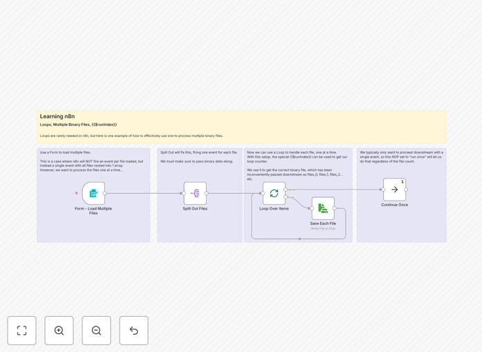The height and width of the screenshot is (352, 482).
Task: Click the 'Loop Over Items' node label
Action: [x=274, y=208]
